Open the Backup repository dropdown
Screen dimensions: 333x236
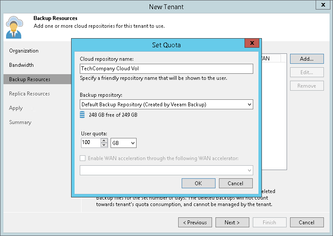tap(166, 104)
